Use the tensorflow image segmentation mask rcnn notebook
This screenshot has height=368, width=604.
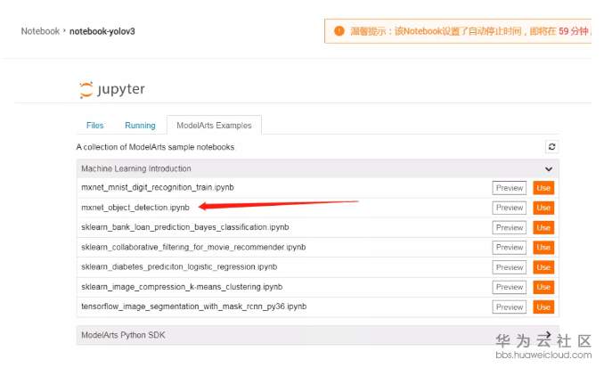543,307
